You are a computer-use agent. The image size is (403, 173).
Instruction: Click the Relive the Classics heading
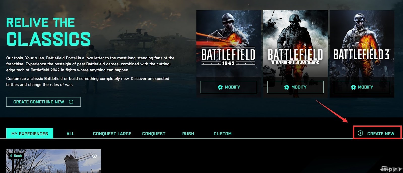click(48, 32)
